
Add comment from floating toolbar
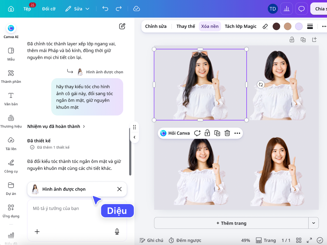(x=197, y=133)
